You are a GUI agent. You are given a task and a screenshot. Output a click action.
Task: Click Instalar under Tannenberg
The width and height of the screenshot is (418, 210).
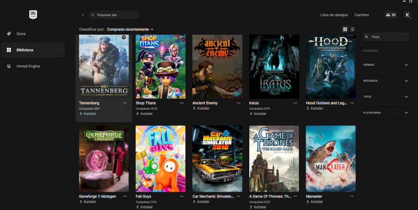pyautogui.click(x=88, y=113)
